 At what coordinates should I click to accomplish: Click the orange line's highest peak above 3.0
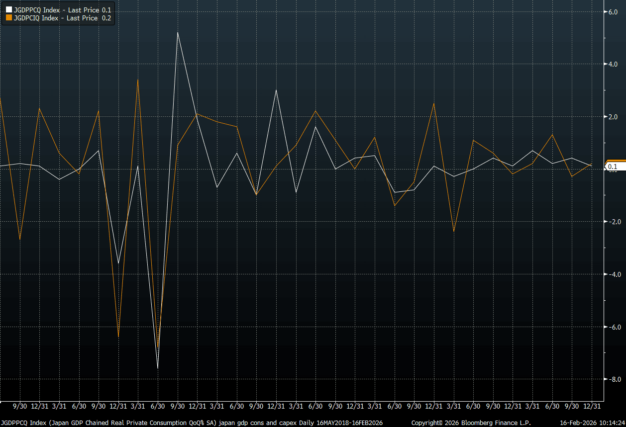138,80
